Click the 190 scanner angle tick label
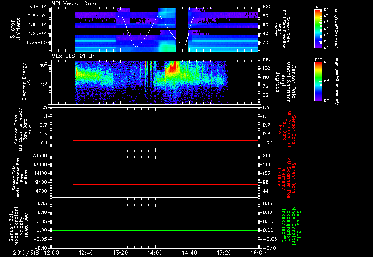This screenshot has height=257, width=373. tap(266, 60)
